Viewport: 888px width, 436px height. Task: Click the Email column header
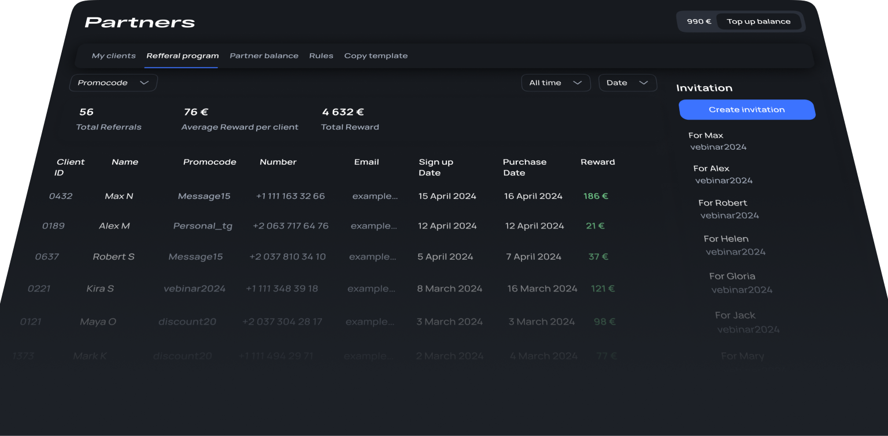(x=367, y=162)
